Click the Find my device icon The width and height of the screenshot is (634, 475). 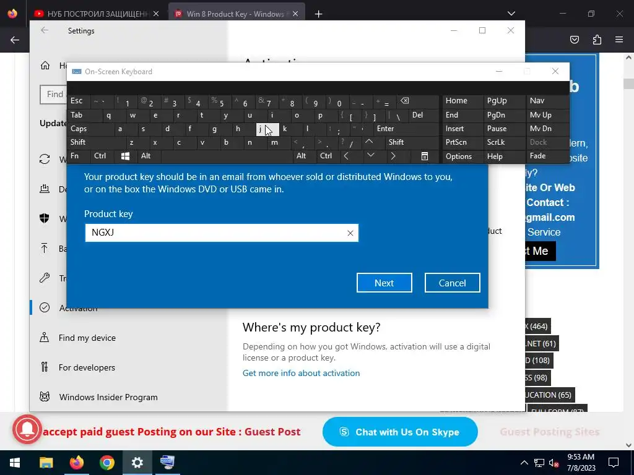(45, 337)
